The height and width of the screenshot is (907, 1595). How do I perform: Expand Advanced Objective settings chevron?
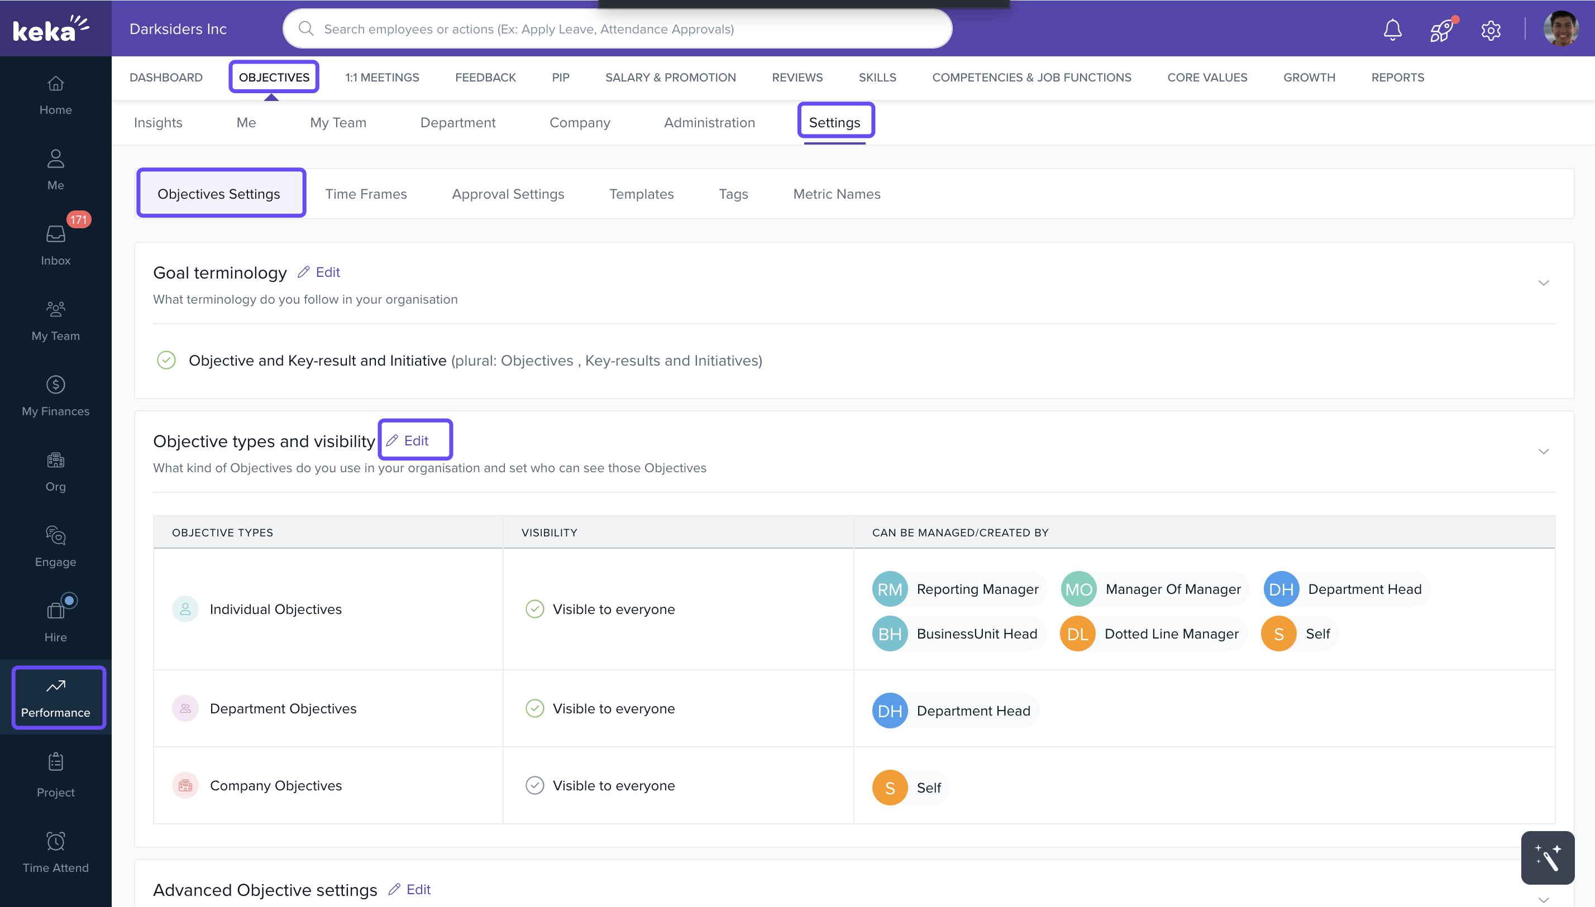(x=1543, y=899)
